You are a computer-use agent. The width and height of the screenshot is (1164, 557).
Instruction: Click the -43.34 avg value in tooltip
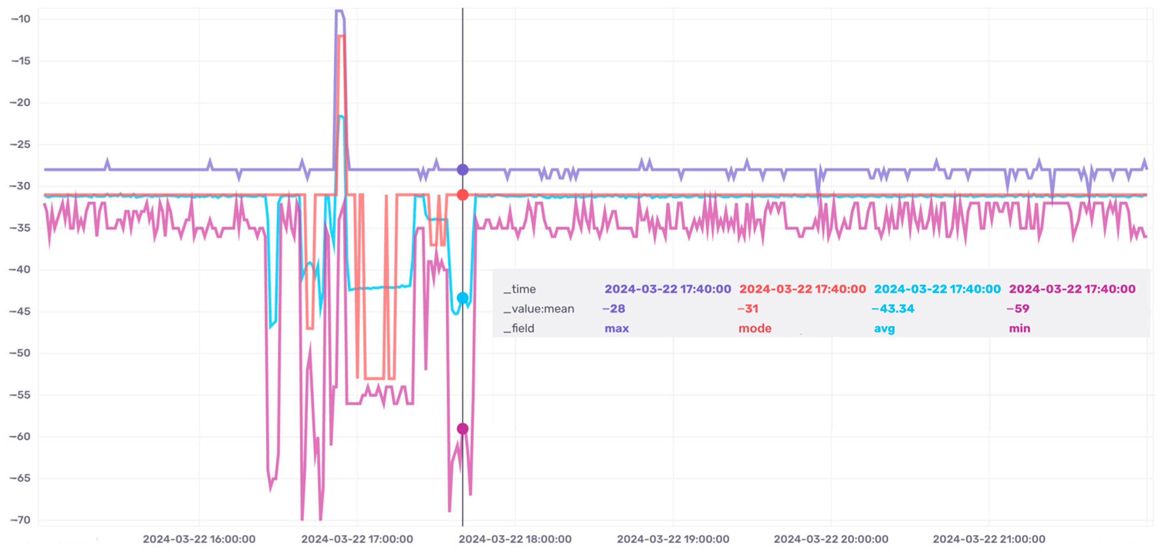pyautogui.click(x=892, y=309)
